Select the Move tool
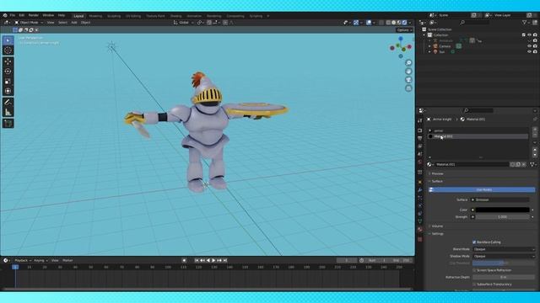540x303 pixels. click(x=8, y=61)
